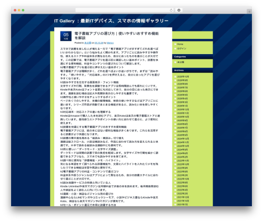This screenshot has height=222, width=263.
Task: Open the 2025年7月 archive
Action: (183, 128)
